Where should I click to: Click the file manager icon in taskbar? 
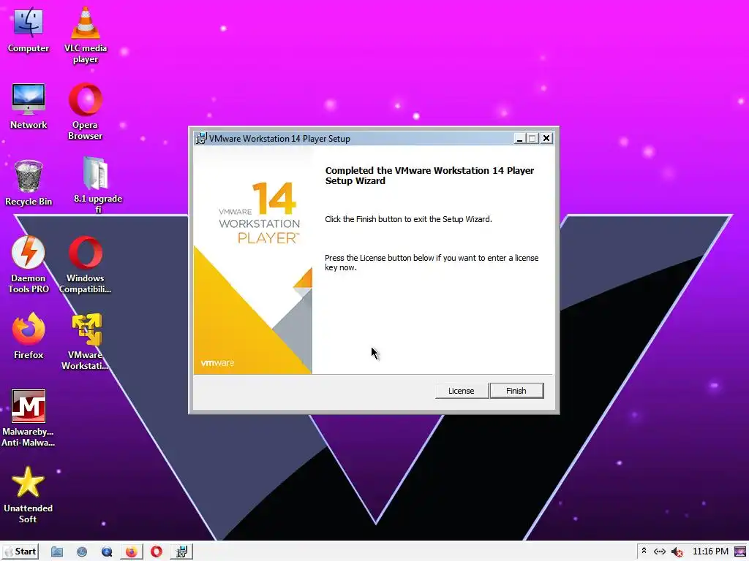tap(57, 552)
